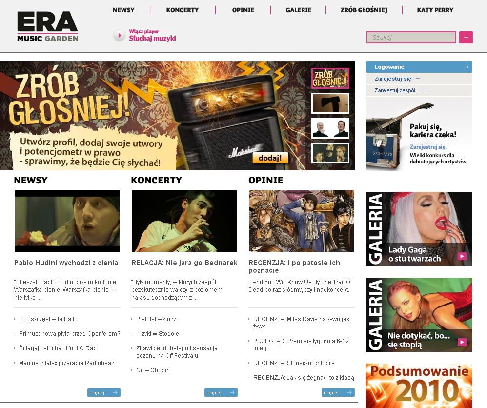Click 'więcej' button under Opinie
This screenshot has width=487, height=408.
pos(338,393)
